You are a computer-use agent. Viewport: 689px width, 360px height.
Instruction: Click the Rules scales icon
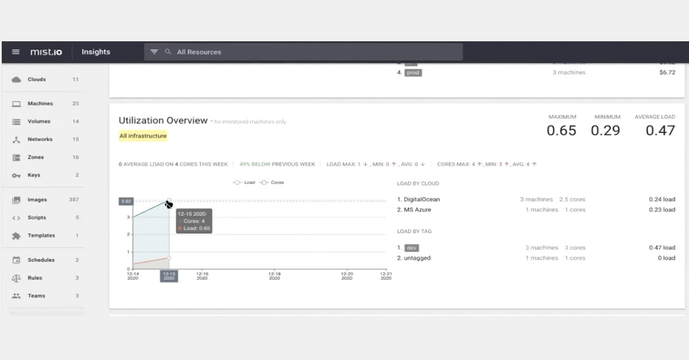(16, 277)
